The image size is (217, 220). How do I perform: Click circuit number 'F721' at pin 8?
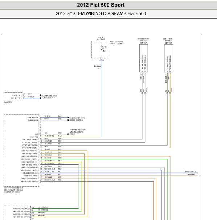point(60,136)
